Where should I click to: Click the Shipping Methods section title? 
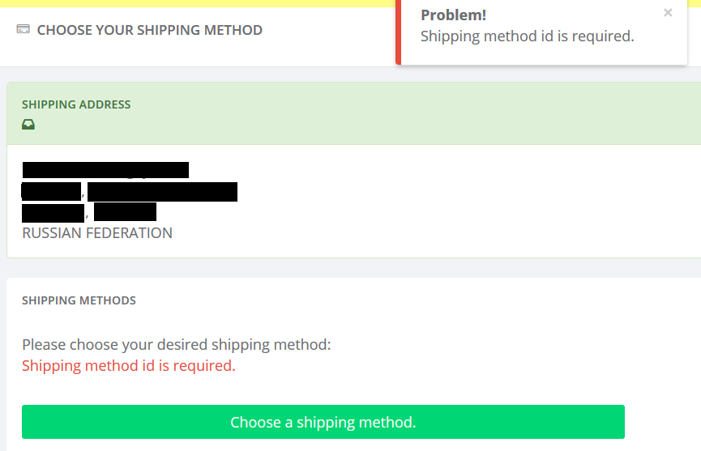click(79, 300)
